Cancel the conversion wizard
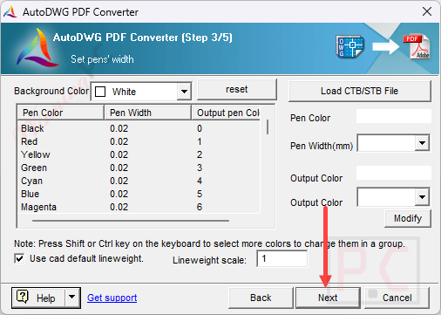 point(397,298)
